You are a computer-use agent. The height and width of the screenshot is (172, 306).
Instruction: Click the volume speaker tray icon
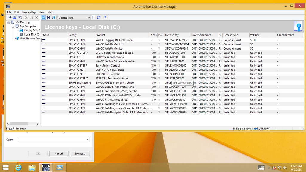285,168
